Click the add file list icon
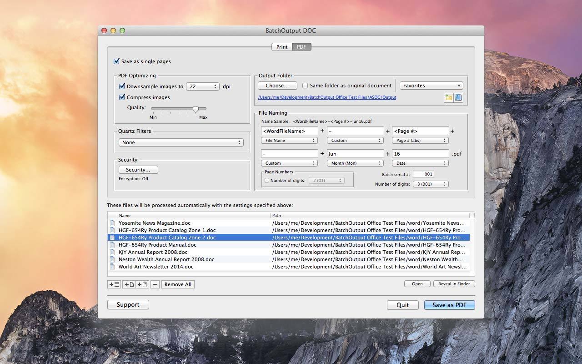 coord(114,284)
